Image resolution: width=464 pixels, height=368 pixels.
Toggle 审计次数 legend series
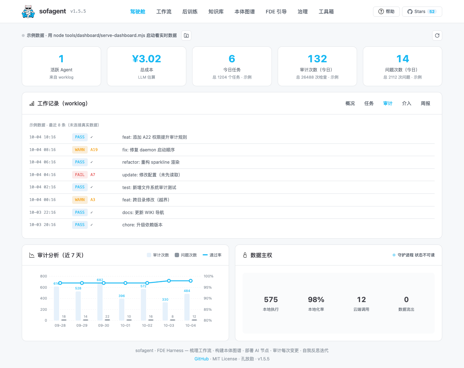click(x=158, y=255)
